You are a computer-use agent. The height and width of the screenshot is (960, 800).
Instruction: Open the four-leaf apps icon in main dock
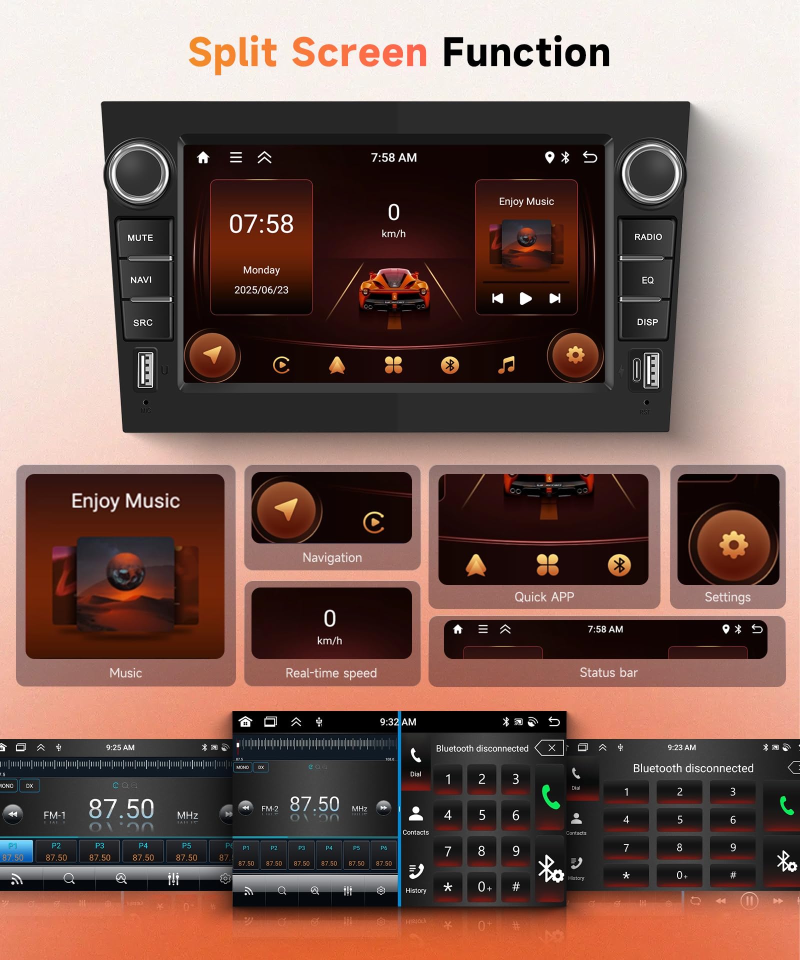[x=393, y=365]
